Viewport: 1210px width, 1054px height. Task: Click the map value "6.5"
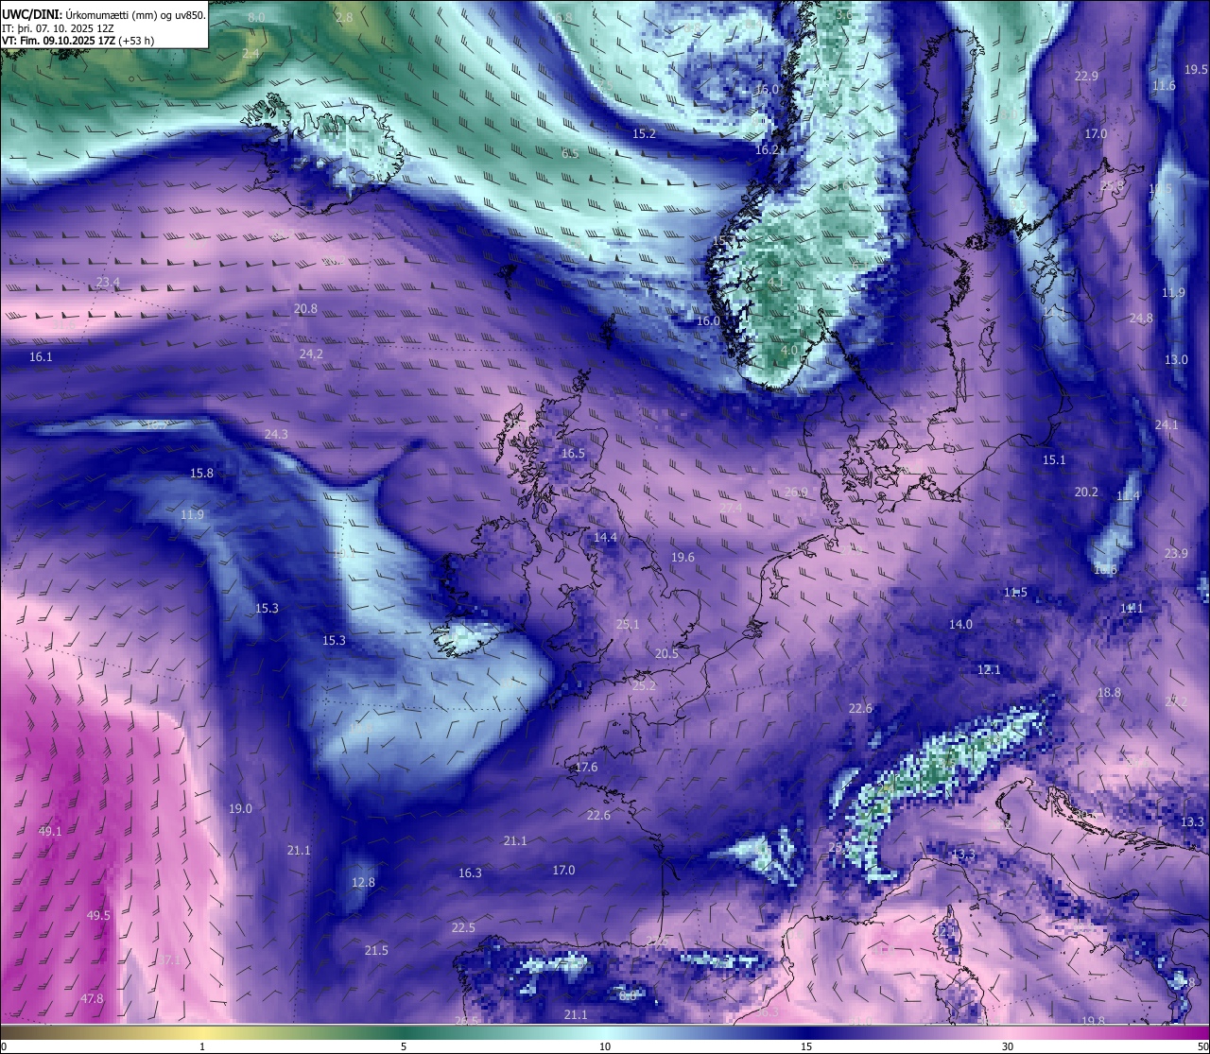point(570,153)
